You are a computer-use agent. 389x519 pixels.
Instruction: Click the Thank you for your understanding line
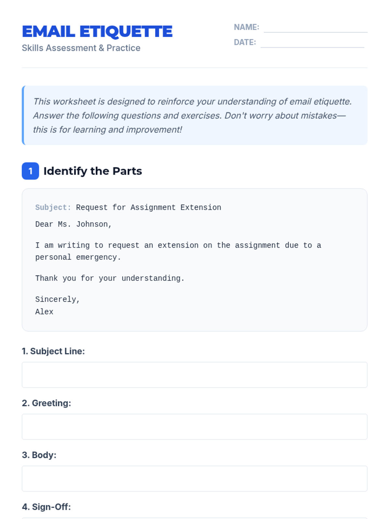110,278
